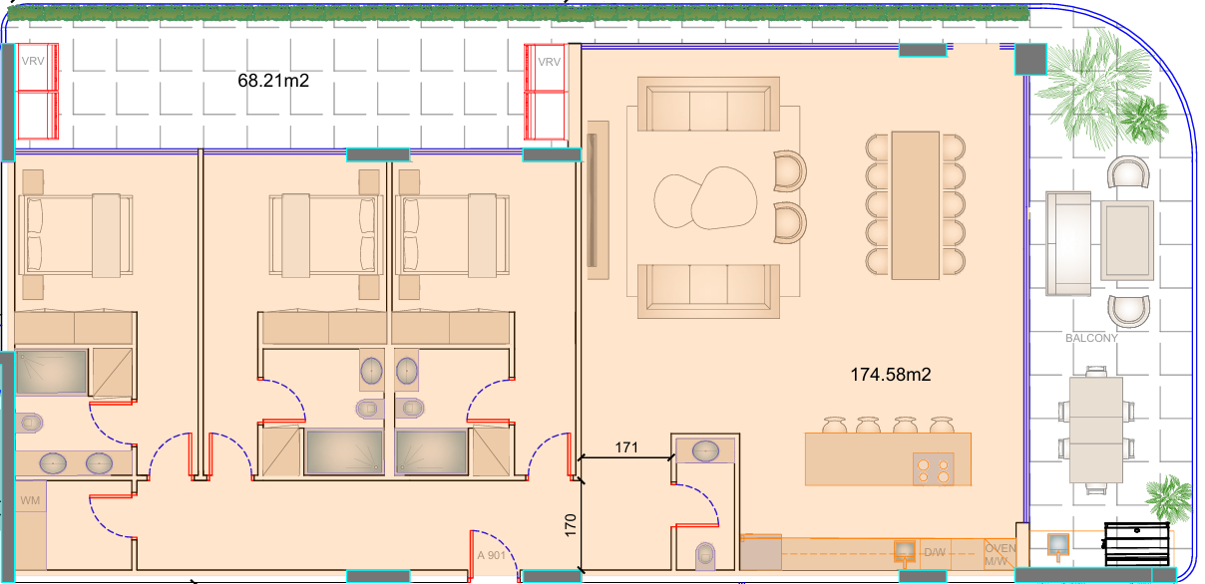Select the 68.21m2 terrace area label

(272, 81)
